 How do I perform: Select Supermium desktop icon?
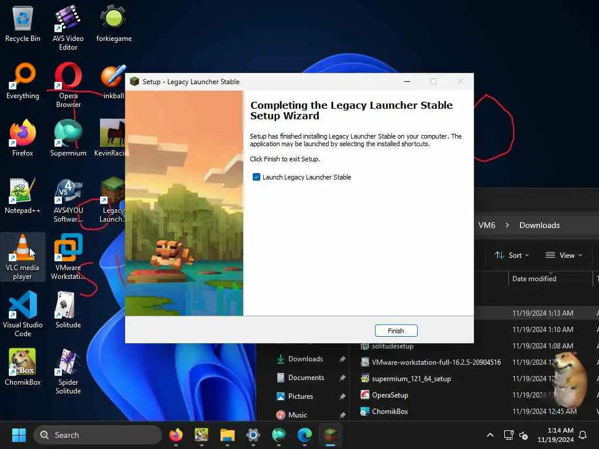point(68,138)
